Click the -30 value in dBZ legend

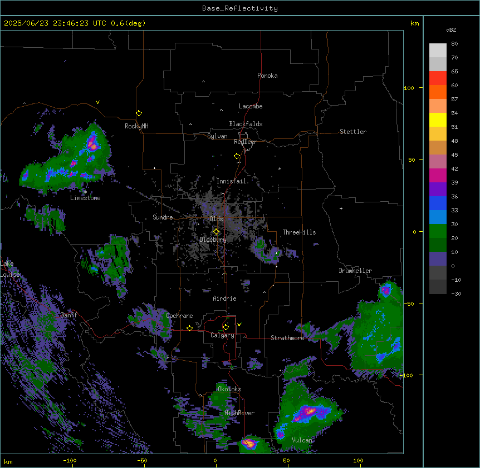(x=456, y=293)
